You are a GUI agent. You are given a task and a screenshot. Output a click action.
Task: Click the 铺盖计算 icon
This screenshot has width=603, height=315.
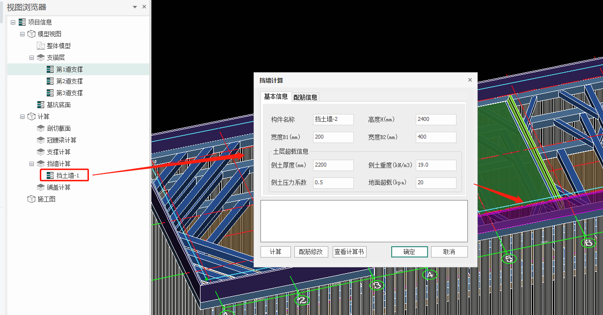[41, 187]
